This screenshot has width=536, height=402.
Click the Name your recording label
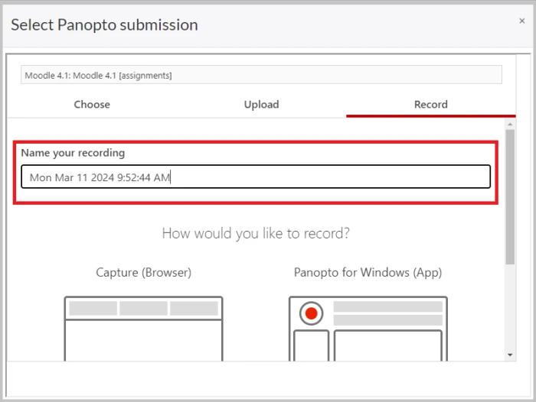point(73,153)
